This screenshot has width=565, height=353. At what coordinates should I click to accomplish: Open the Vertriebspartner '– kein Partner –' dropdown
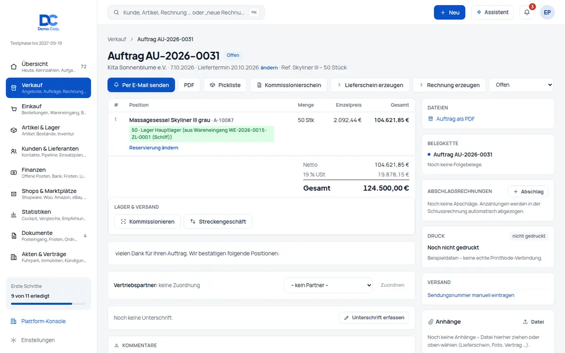tap(328, 285)
